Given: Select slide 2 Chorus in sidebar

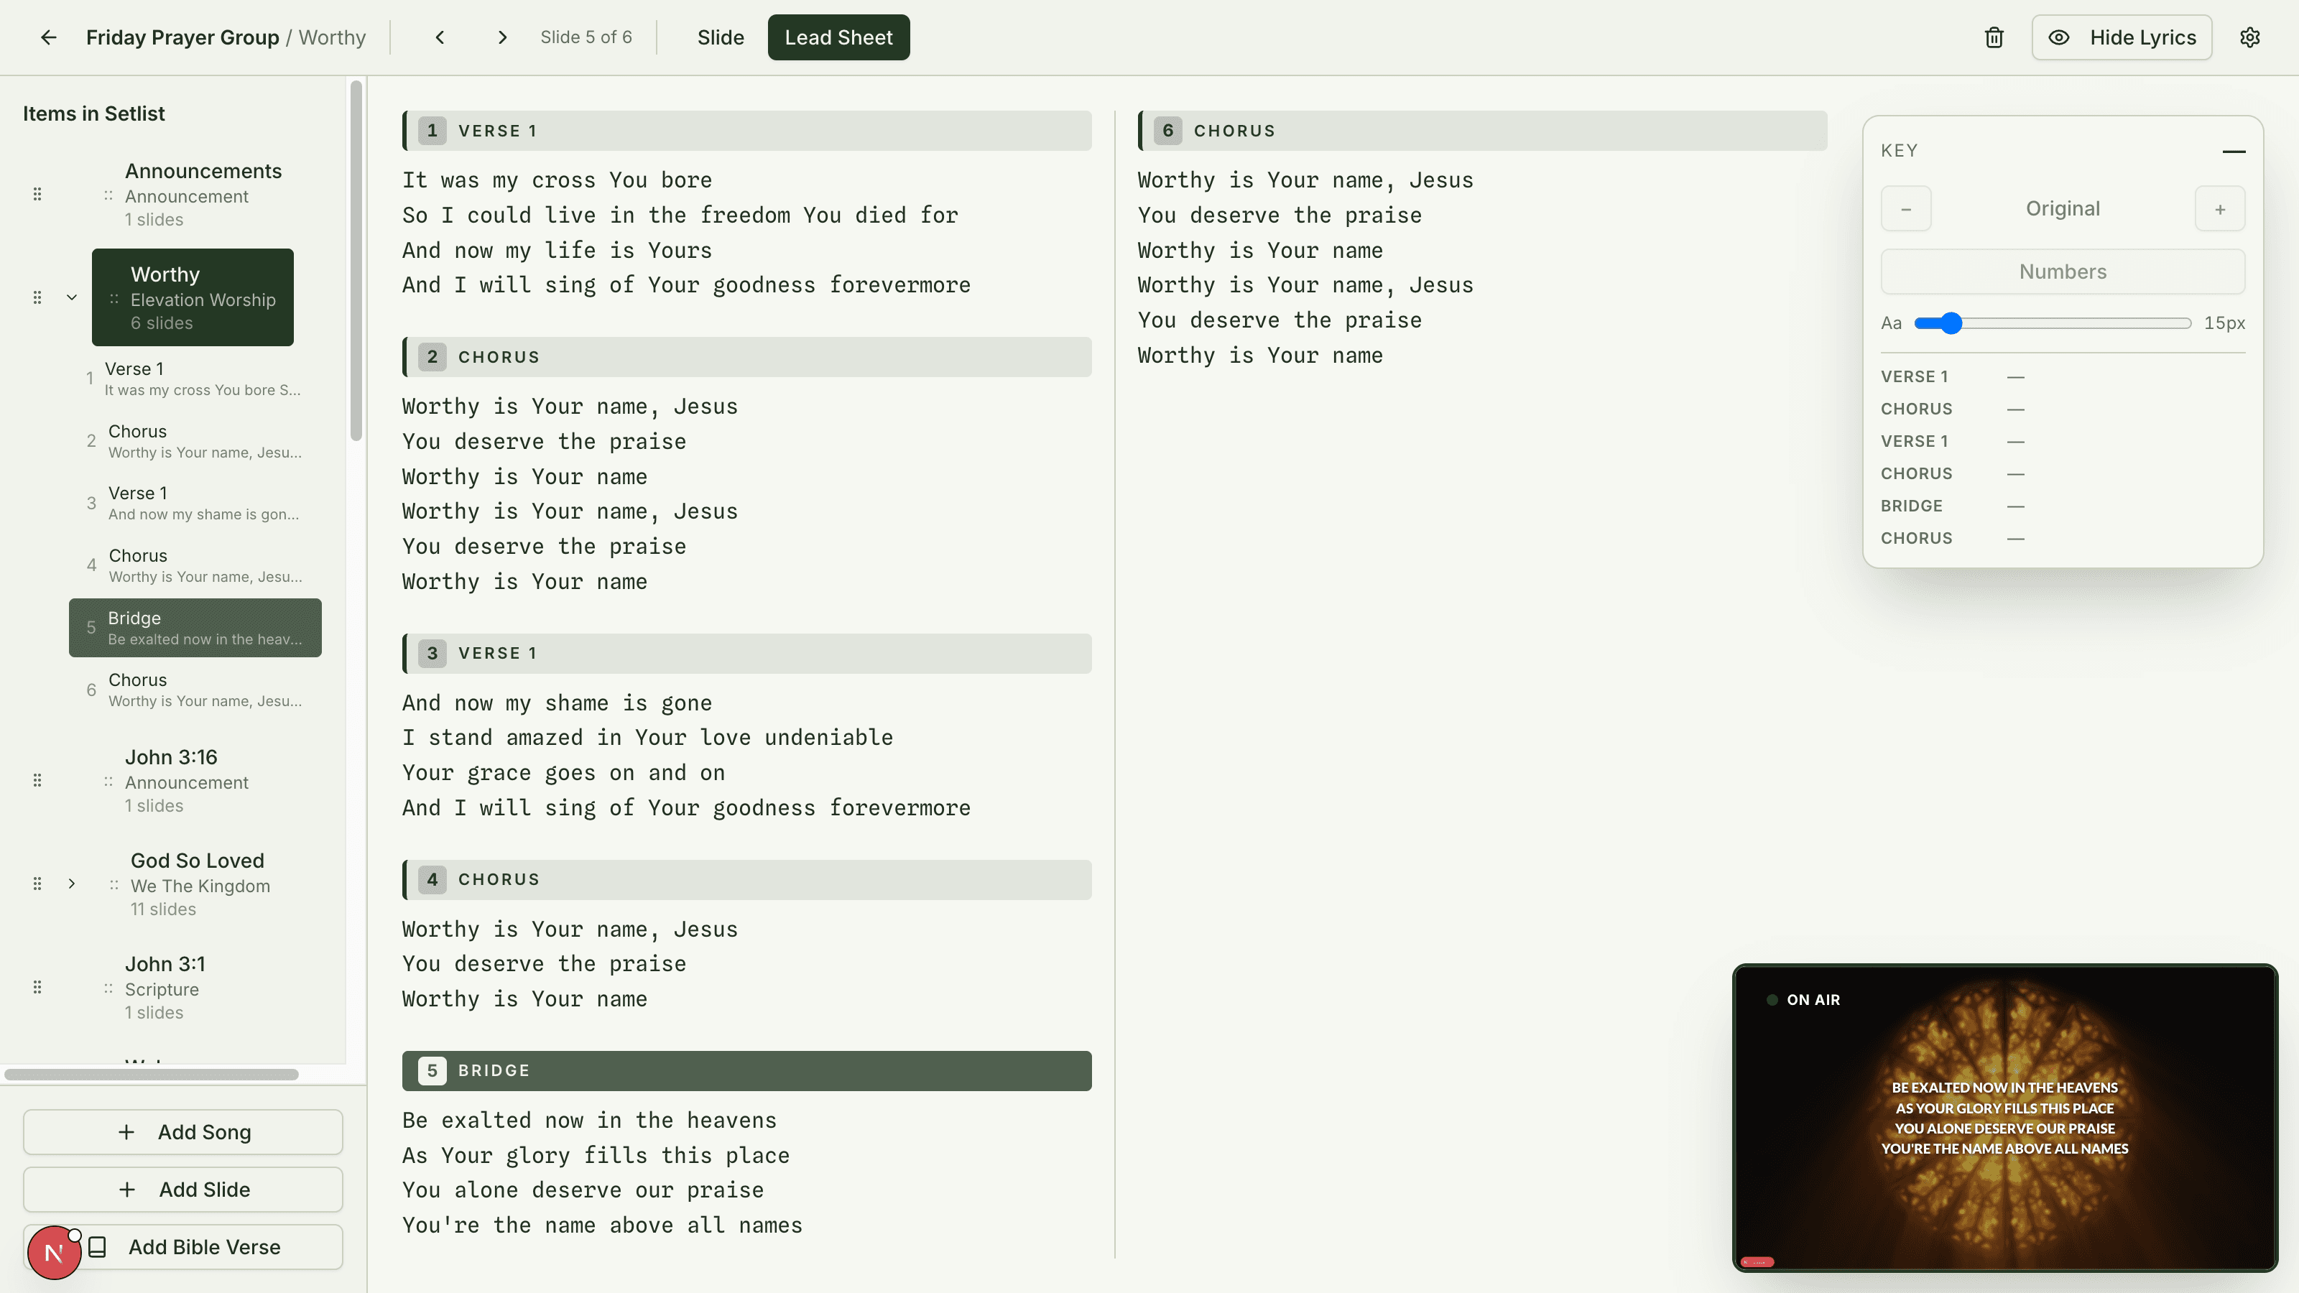Looking at the screenshot, I should (x=195, y=442).
